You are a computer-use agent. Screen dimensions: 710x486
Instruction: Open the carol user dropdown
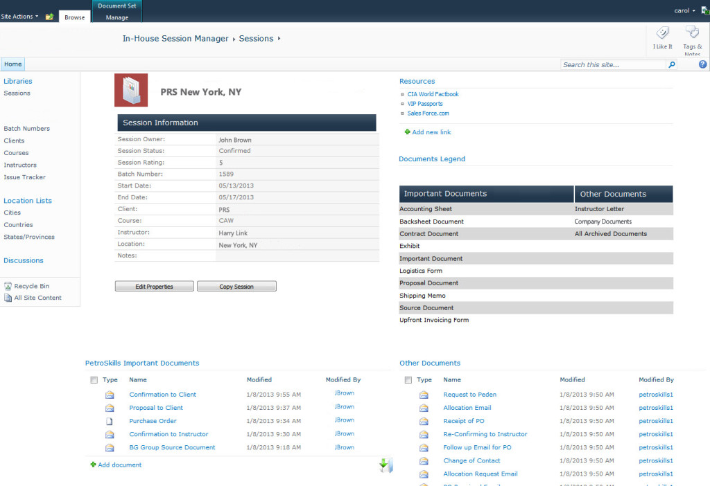[x=684, y=10]
